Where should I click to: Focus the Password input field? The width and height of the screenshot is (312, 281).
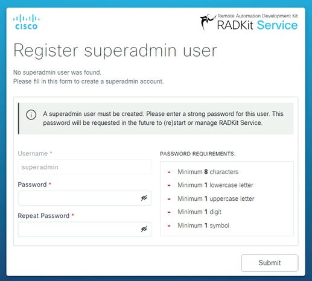84,198
